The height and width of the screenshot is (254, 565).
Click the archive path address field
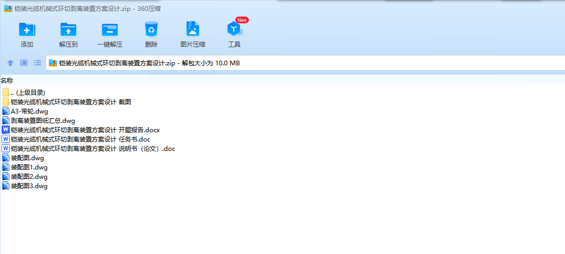305,63
